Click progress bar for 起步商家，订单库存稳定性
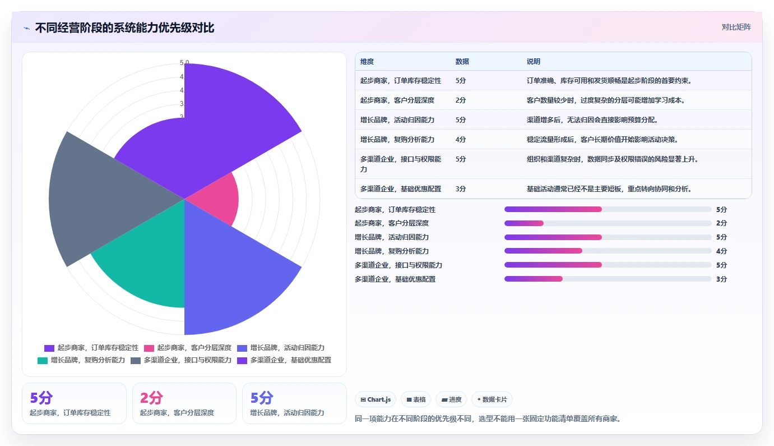Viewport: 774px width, 446px height. (608, 209)
